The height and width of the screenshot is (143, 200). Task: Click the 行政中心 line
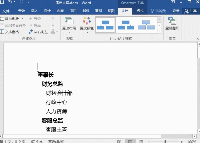pos(56,102)
